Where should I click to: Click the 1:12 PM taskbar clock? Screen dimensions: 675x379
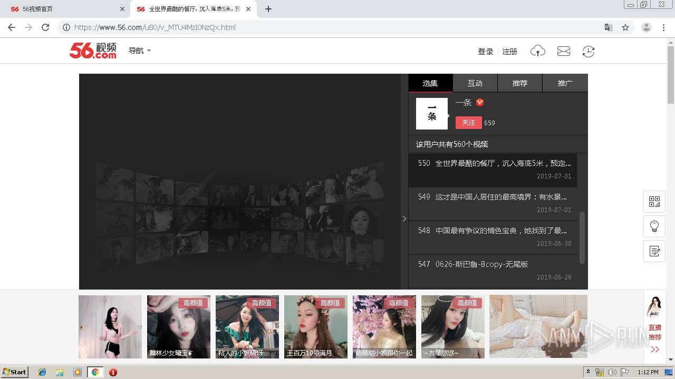pos(648,372)
